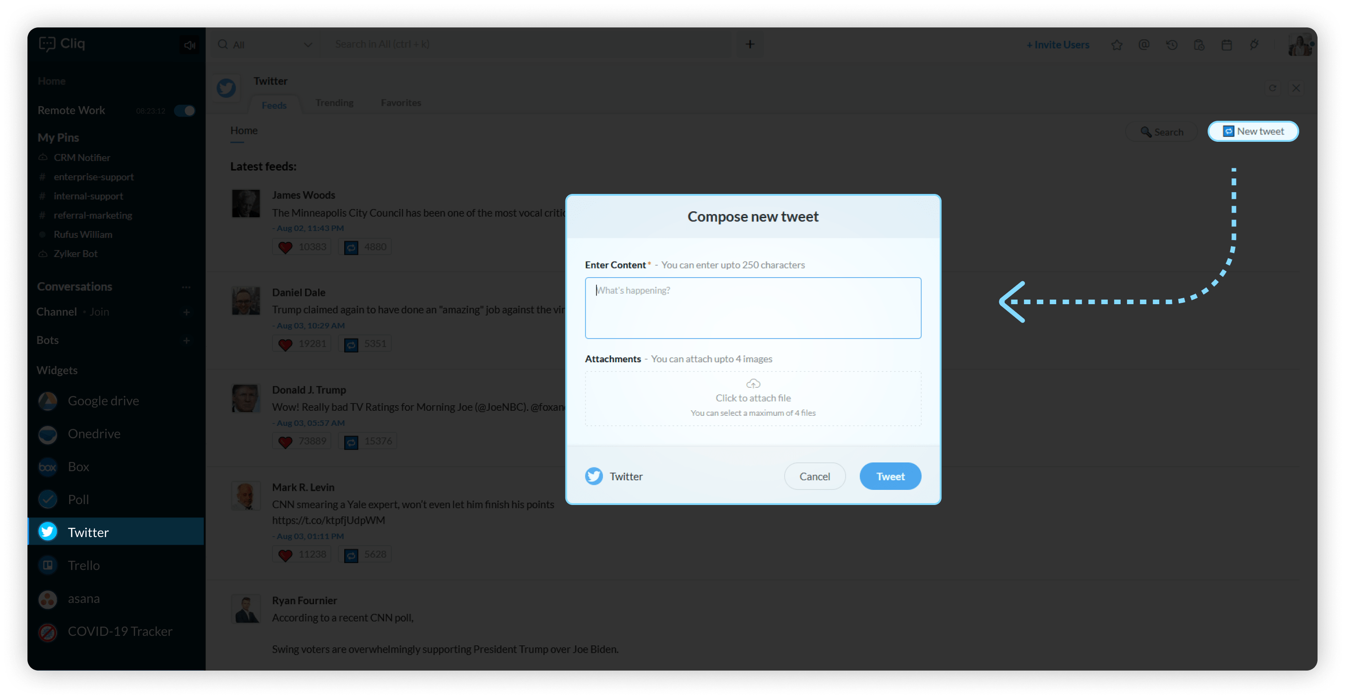The width and height of the screenshot is (1345, 698).
Task: Click the speaker icon beside Cliq logo
Action: pos(189,45)
